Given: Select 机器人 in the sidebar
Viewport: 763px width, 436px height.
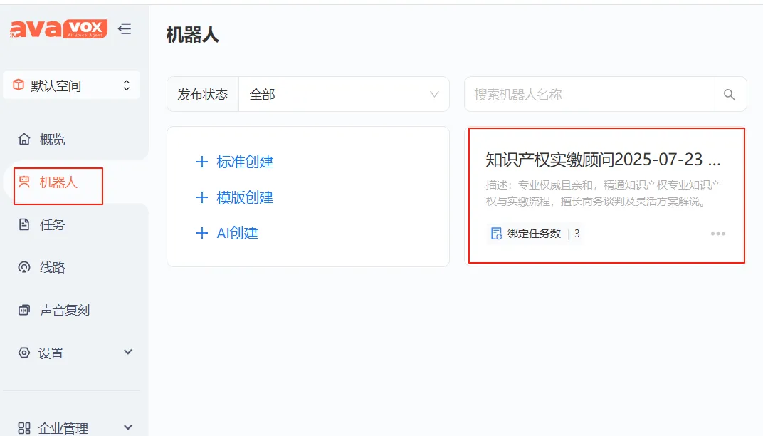Looking at the screenshot, I should coord(58,183).
